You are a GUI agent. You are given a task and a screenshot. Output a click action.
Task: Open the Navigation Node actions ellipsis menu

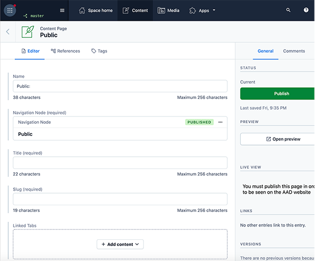[x=220, y=122]
